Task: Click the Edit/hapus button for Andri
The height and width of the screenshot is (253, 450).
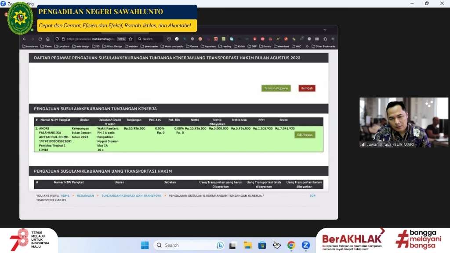Action: click(x=305, y=135)
